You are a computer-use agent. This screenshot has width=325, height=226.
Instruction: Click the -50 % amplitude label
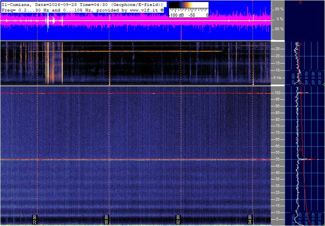(x=279, y=29)
